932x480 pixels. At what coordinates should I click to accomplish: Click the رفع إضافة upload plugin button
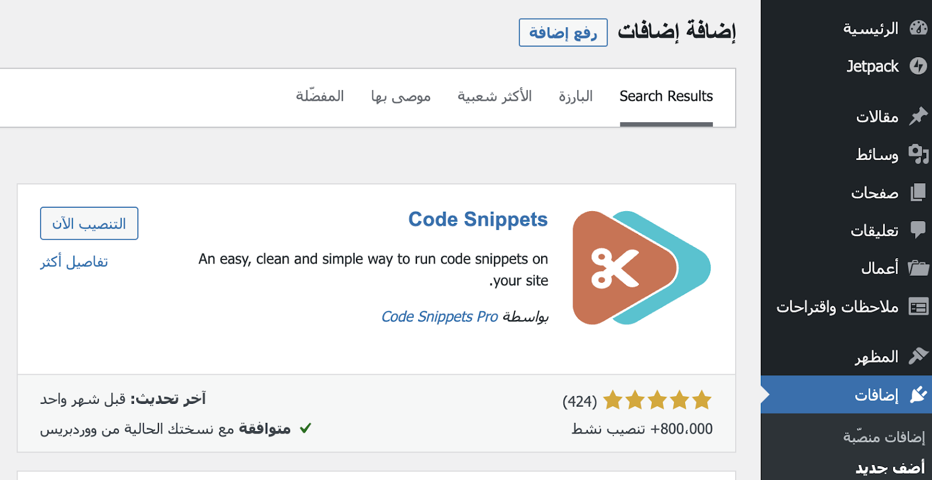(563, 33)
